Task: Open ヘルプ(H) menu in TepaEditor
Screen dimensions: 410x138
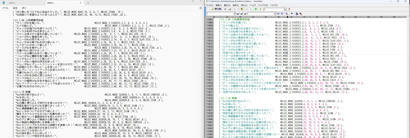Action: coord(274,5)
